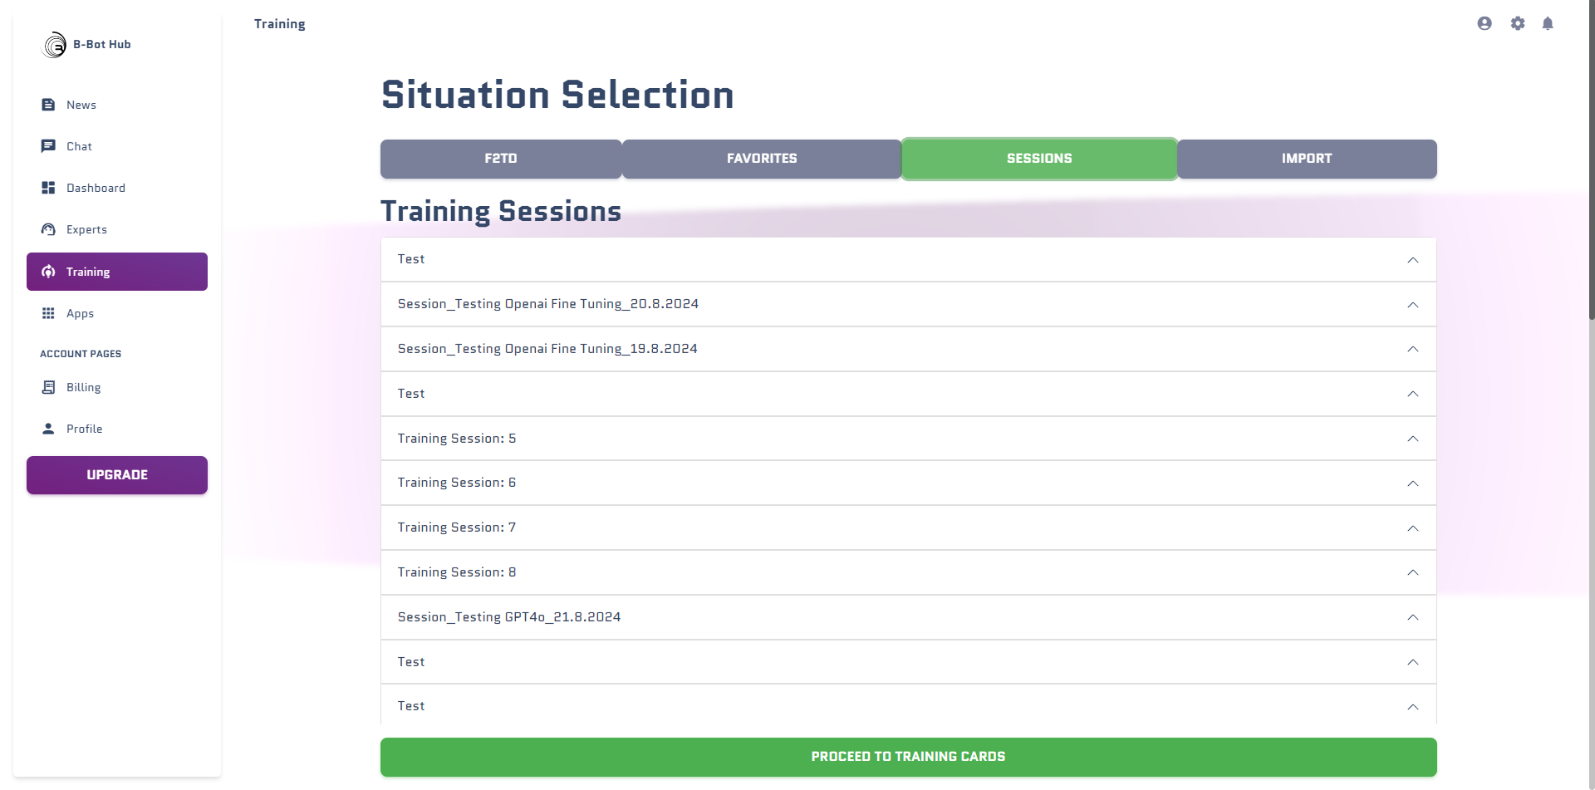Open the News page icon
The height and width of the screenshot is (790, 1595).
coord(48,105)
